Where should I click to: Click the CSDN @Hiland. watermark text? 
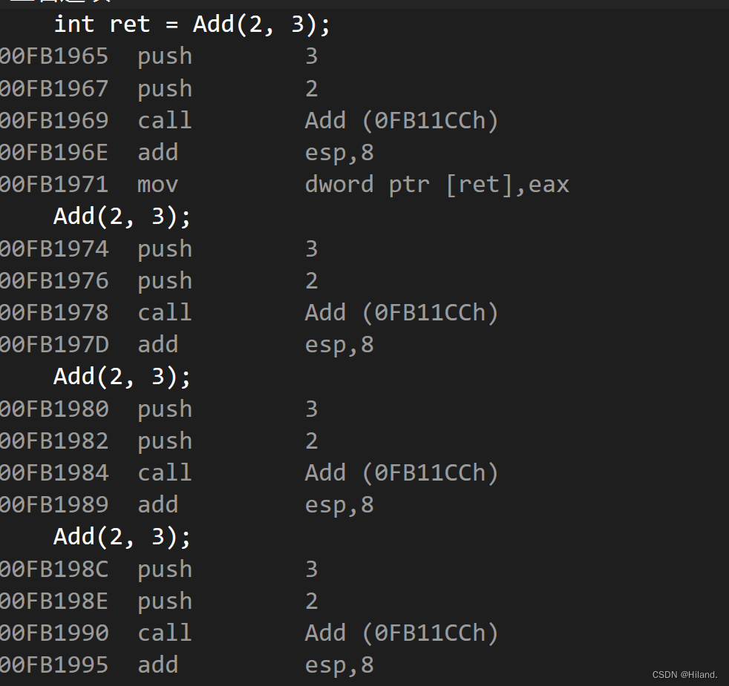pos(684,675)
